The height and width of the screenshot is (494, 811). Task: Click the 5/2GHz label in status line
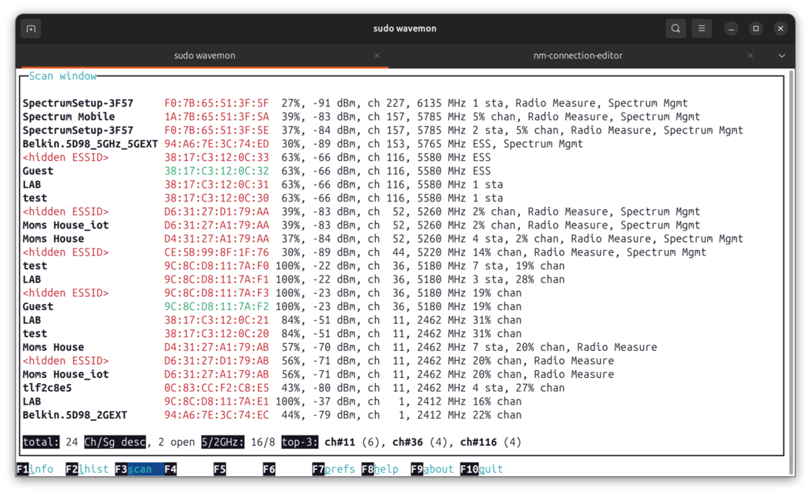223,442
